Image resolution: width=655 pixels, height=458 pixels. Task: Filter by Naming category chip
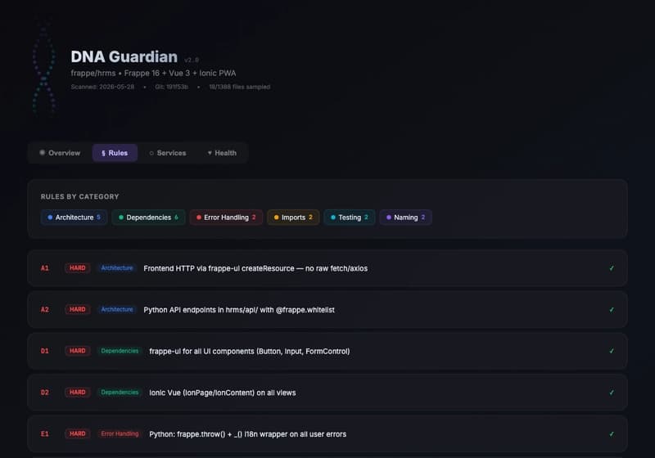click(405, 218)
